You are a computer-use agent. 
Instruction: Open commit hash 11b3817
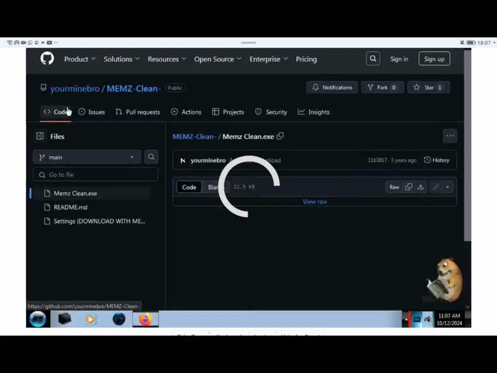tap(377, 160)
